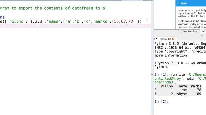Screen dimensions: 206x115
Task: Close the Console 1/A tab
Action: pos(173,39)
